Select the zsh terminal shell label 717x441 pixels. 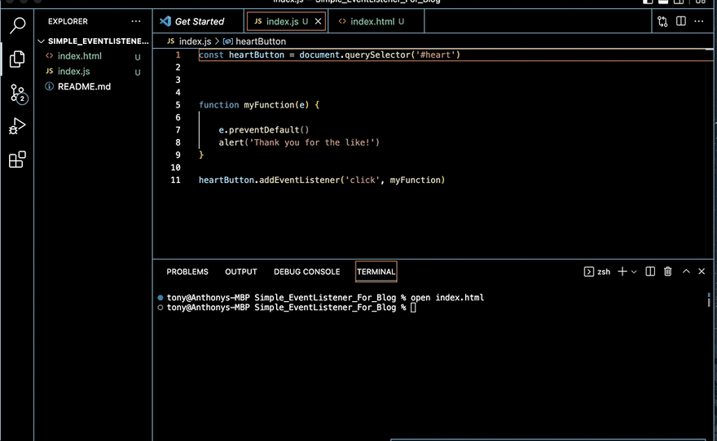click(597, 272)
